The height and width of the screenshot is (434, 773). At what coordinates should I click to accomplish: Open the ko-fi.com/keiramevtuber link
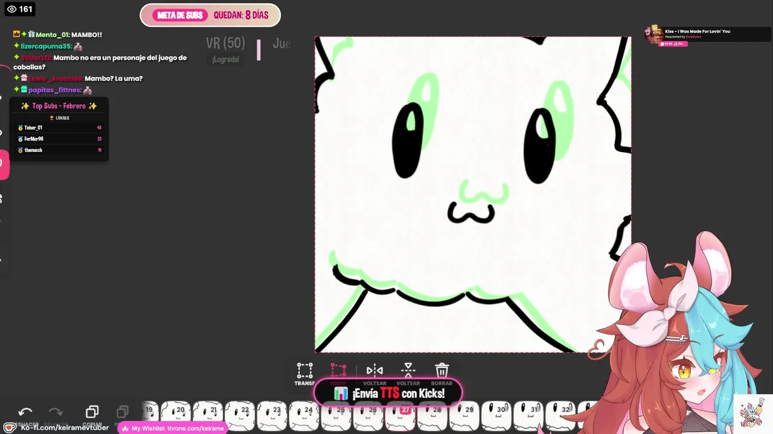[x=65, y=427]
